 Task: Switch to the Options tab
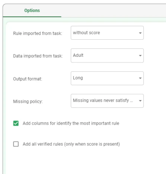pos(32,10)
